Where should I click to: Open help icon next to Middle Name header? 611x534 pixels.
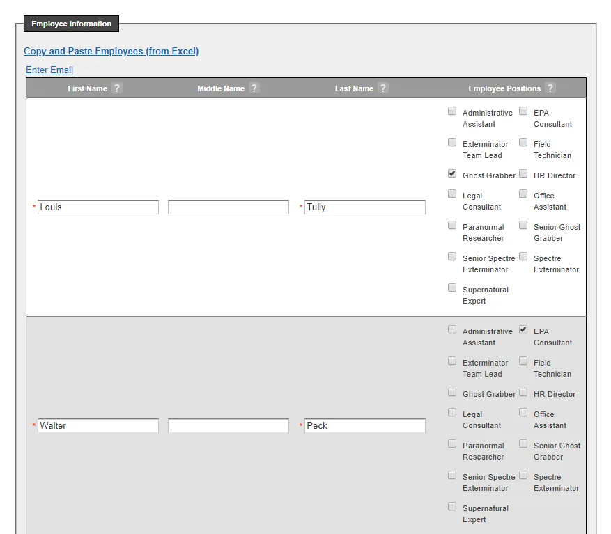point(254,88)
